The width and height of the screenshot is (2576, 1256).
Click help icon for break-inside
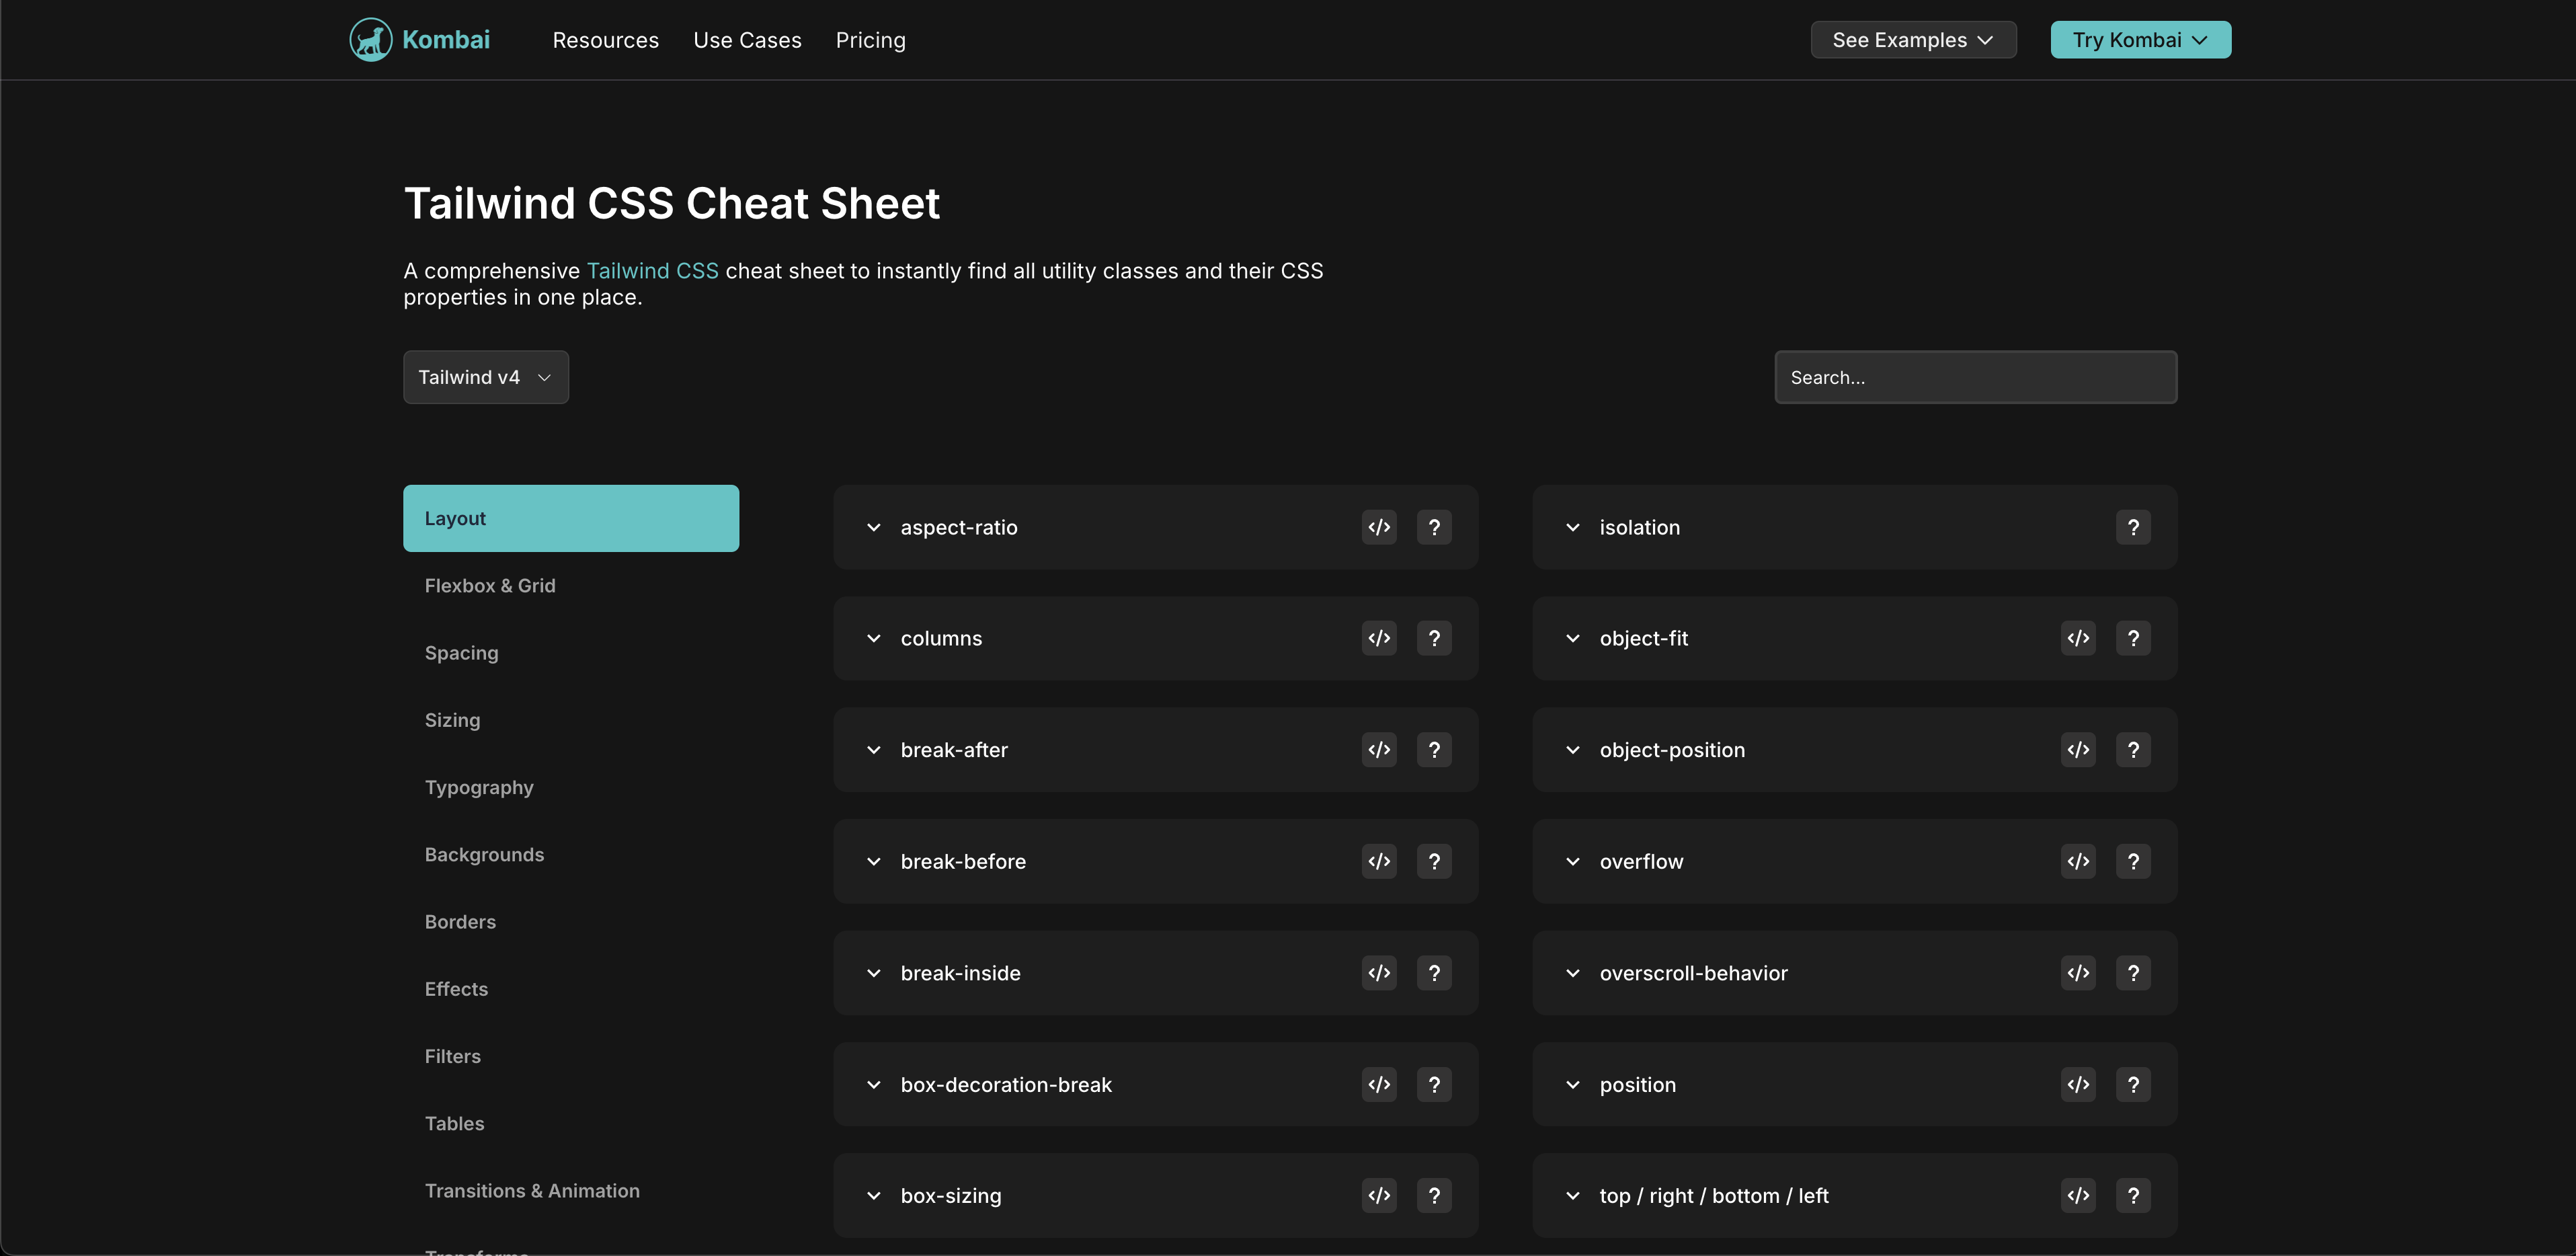click(x=1434, y=973)
